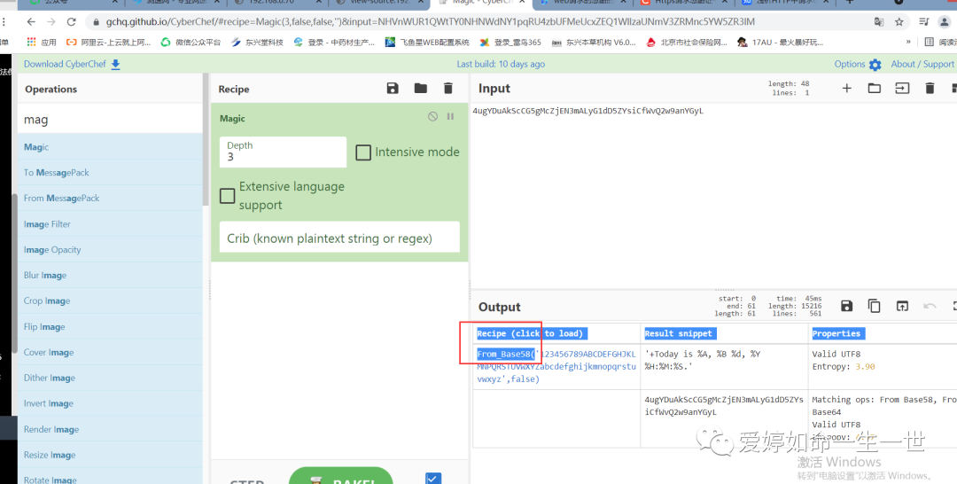The image size is (957, 484).
Task: Open browser media control icon
Action: (926, 22)
